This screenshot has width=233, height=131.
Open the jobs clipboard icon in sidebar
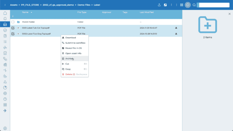tap(5, 36)
